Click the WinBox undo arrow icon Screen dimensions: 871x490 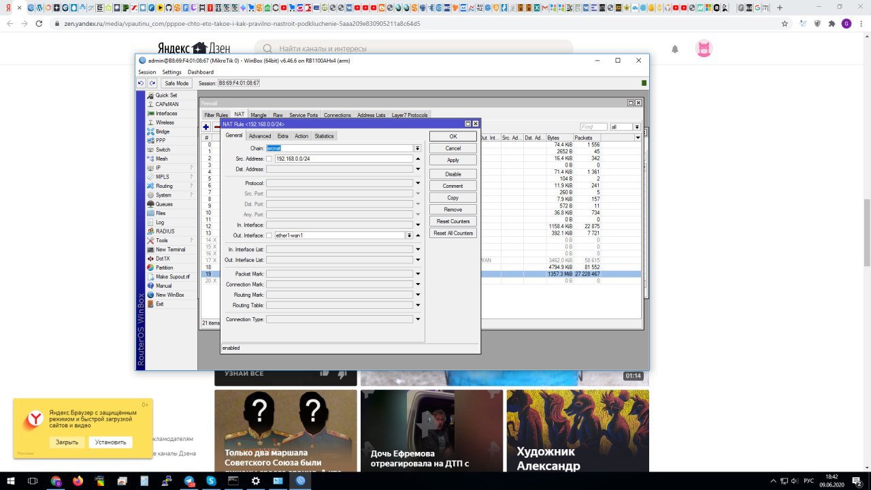click(141, 83)
